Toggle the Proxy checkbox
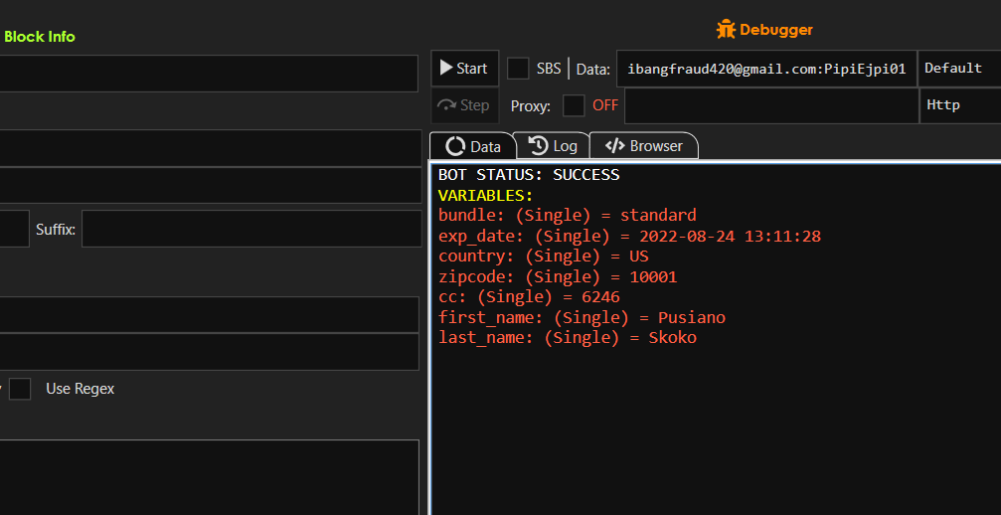The image size is (1001, 515). click(574, 106)
